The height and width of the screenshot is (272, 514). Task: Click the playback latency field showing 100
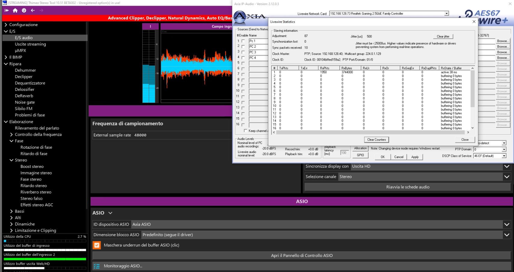click(x=344, y=153)
